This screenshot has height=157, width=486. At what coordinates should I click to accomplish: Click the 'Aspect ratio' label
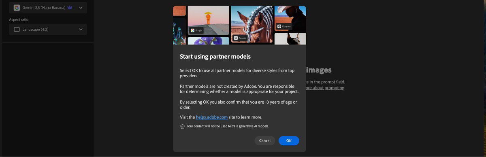coord(19,19)
